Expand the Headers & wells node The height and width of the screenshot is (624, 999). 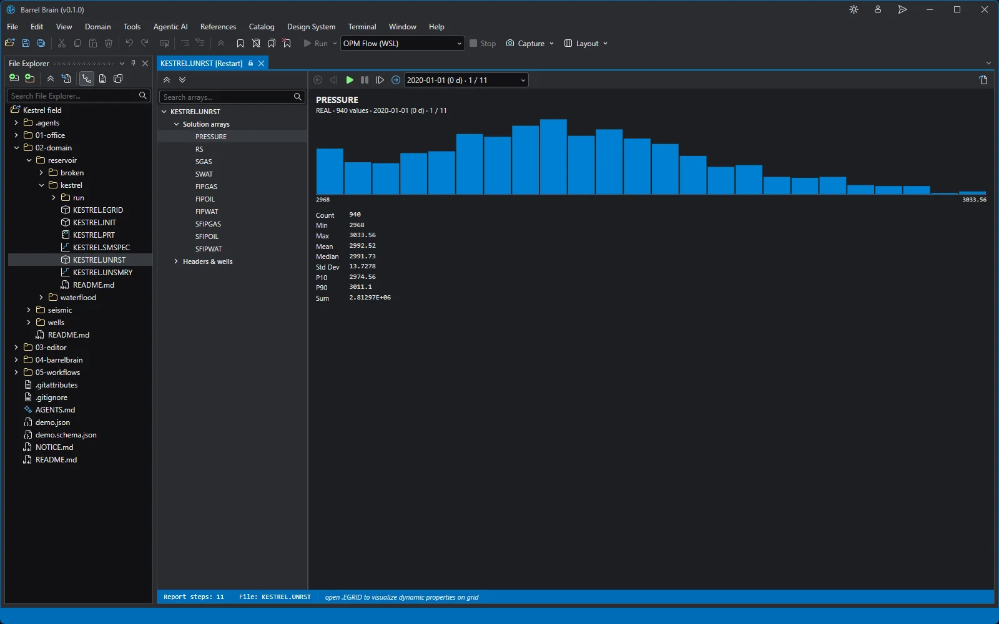176,261
